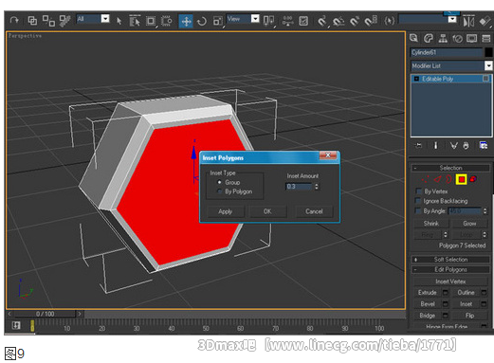Image resolution: width=494 pixels, height=363 pixels.
Task: Click Pin Stack icon below modifier stack
Action: point(419,145)
